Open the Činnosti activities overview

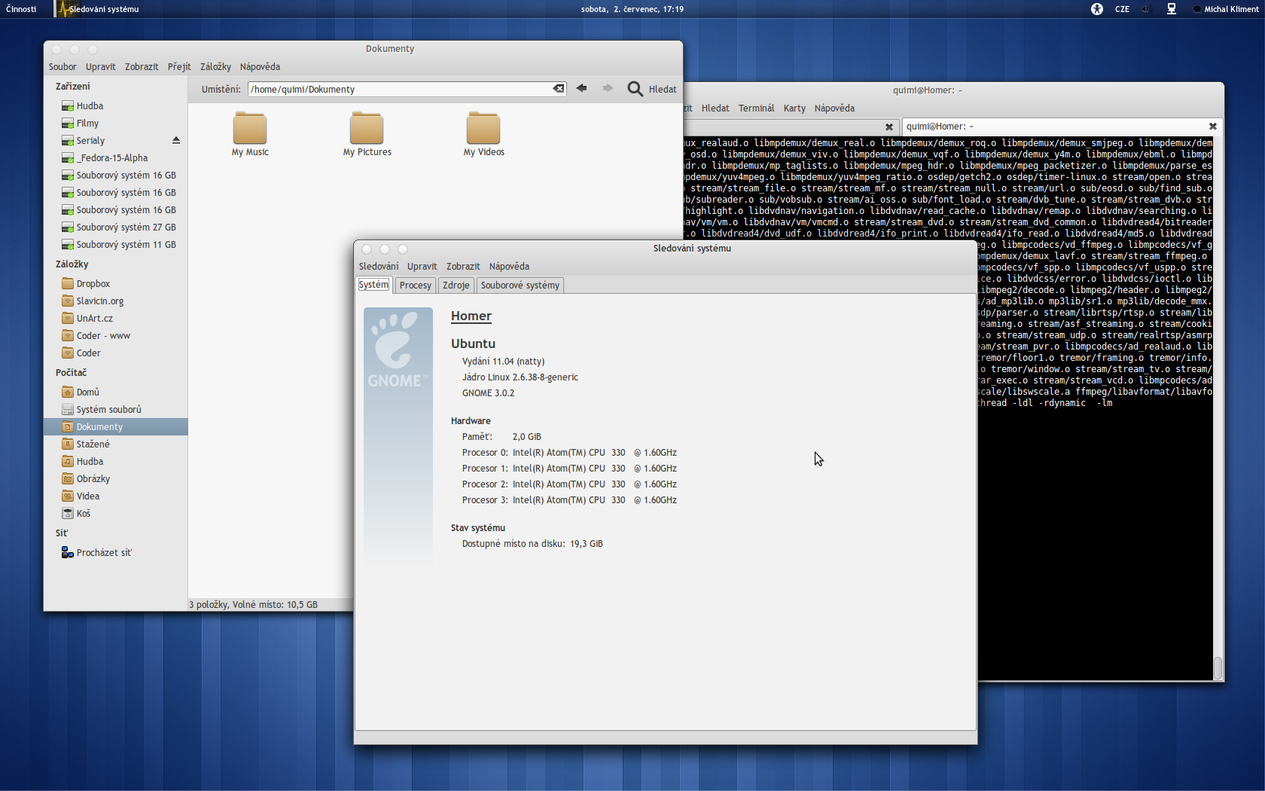tap(21, 9)
